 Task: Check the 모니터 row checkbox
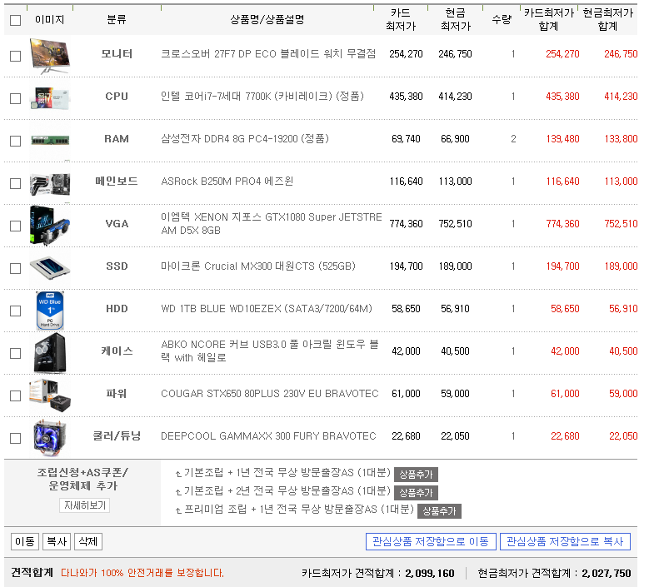point(16,56)
